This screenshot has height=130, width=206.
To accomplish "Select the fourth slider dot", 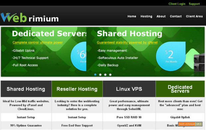I will pyautogui.click(x=110, y=74).
